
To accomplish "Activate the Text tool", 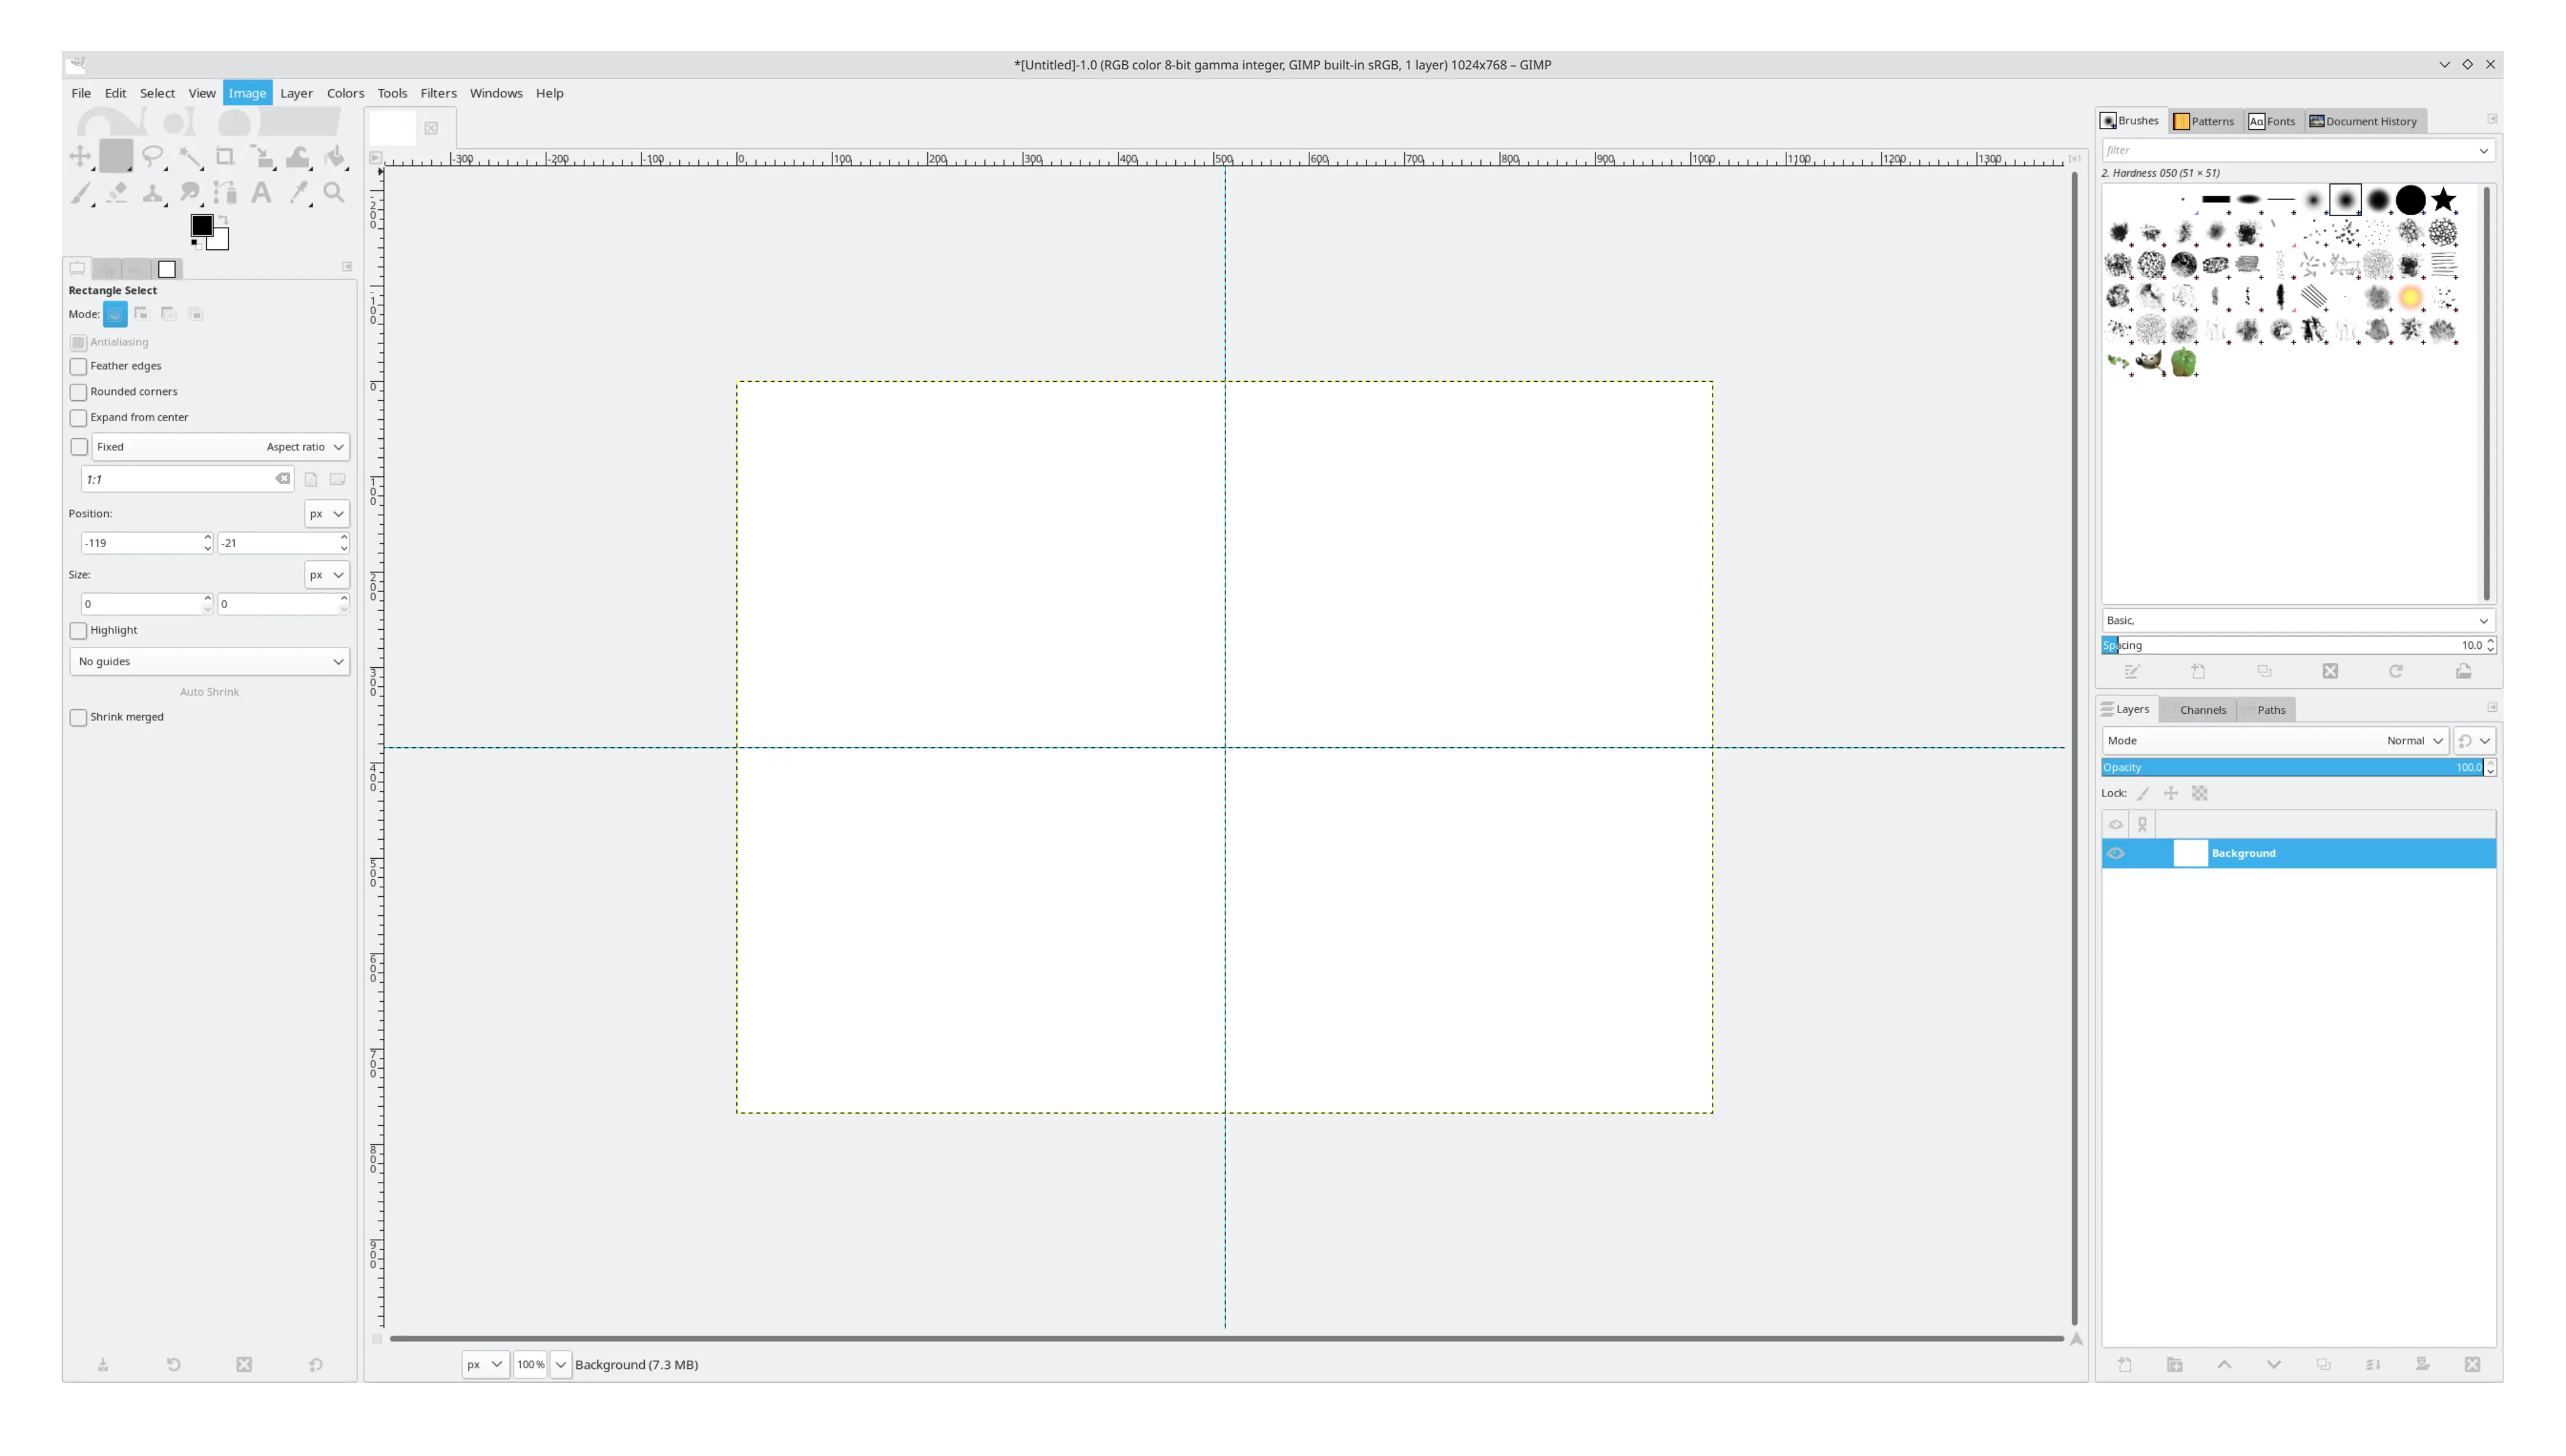I will click(262, 193).
